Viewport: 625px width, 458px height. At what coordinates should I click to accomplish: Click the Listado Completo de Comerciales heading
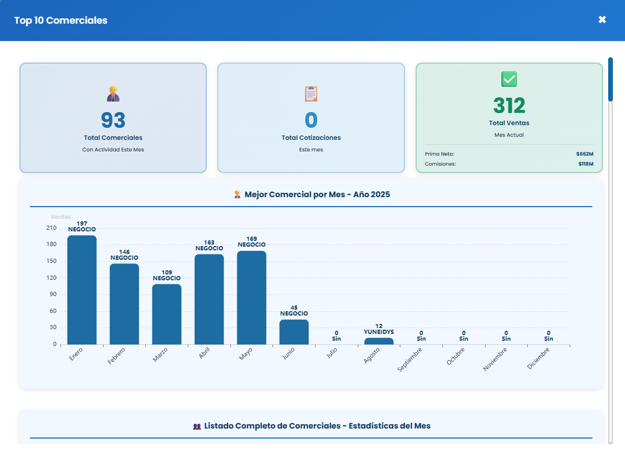tap(317, 426)
